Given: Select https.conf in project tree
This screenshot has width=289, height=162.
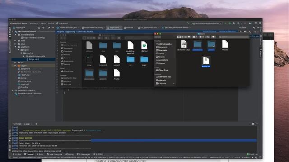Looking at the screenshot, I should click(33, 59).
